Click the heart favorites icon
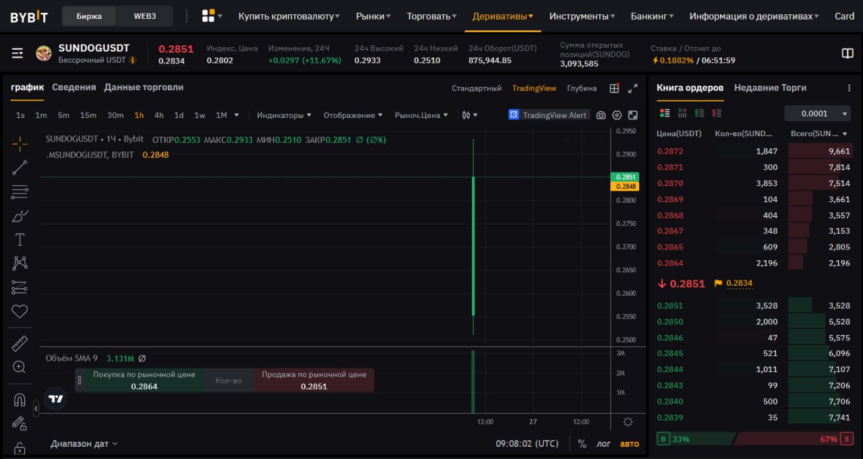863x459 pixels. 20,311
